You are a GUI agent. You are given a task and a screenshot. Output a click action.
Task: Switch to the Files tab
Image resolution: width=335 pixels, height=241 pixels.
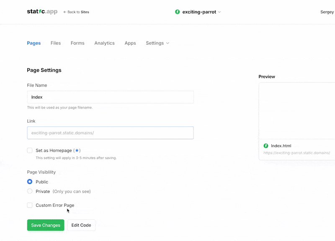(x=56, y=43)
